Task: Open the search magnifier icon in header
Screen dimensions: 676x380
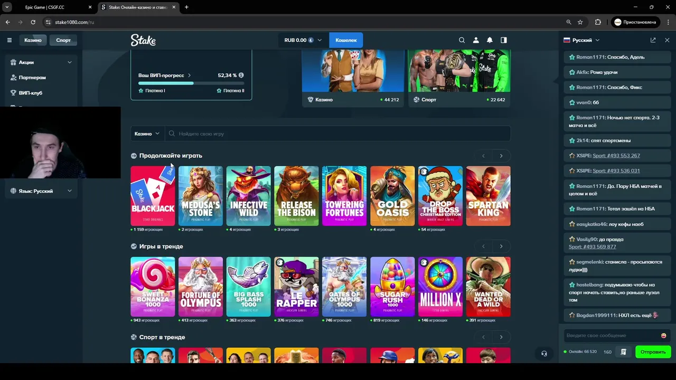Action: point(462,40)
